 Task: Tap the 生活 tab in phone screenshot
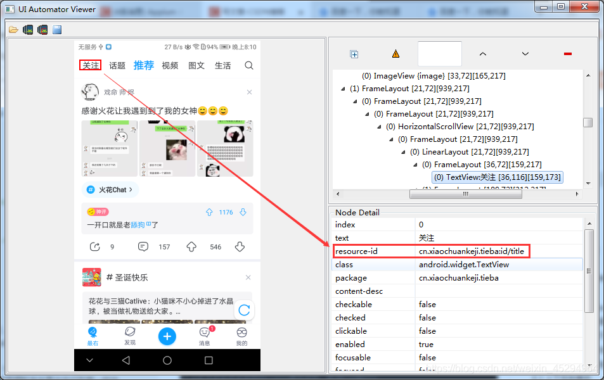tap(222, 65)
